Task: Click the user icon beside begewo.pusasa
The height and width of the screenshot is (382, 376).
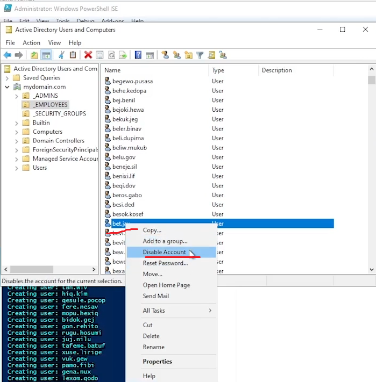Action: pyautogui.click(x=108, y=81)
